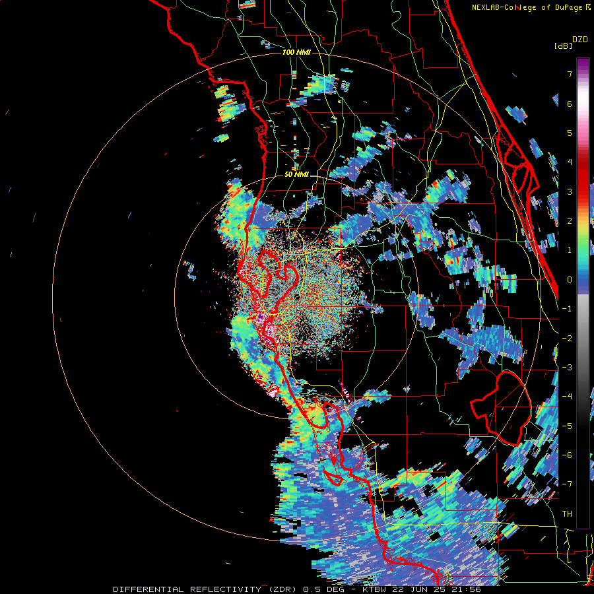Viewport: 594px width, 594px height.
Task: Click the -6 value on the color scale
Action: [x=567, y=455]
